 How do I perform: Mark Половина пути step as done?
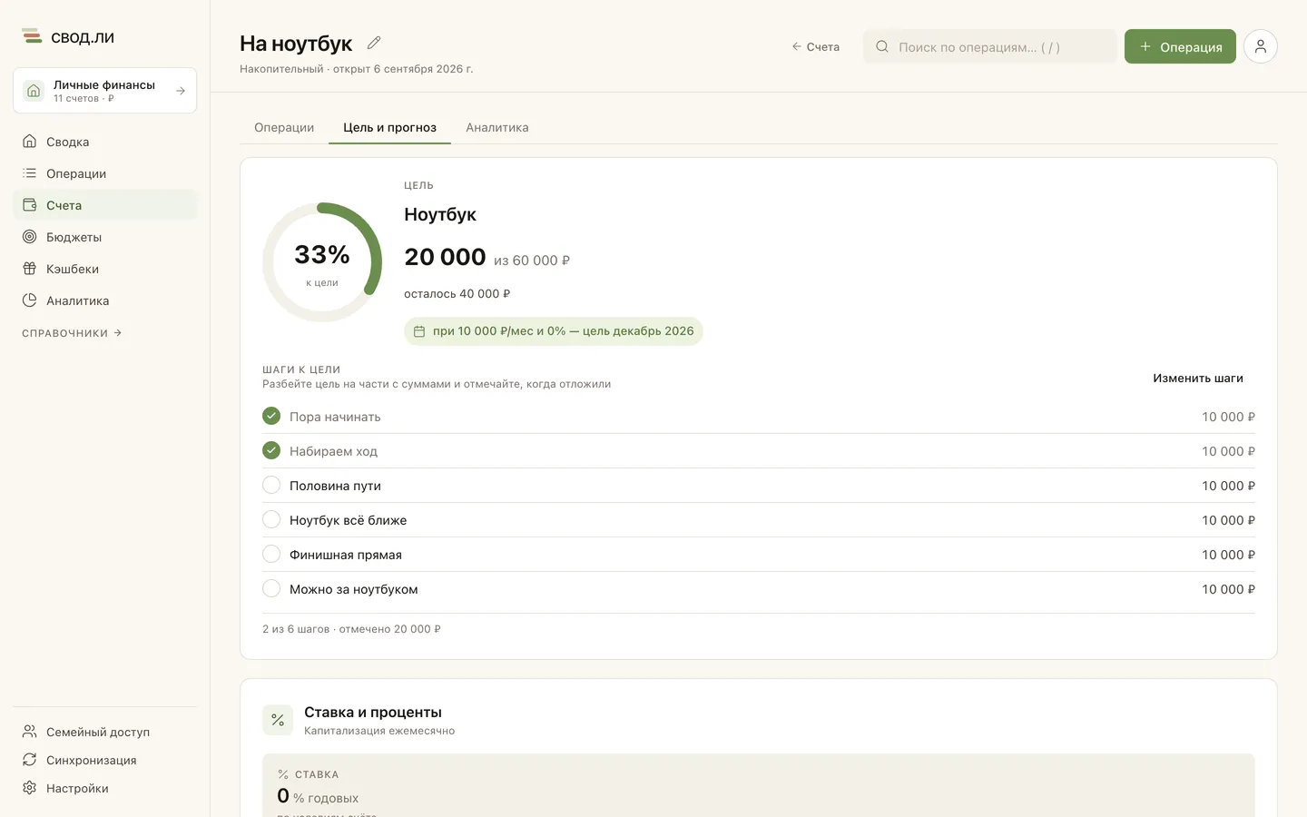pyautogui.click(x=271, y=485)
